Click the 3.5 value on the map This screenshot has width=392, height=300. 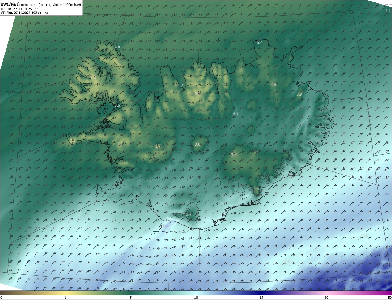pos(234,155)
